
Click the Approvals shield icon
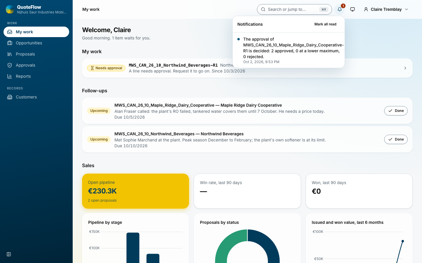(x=10, y=65)
